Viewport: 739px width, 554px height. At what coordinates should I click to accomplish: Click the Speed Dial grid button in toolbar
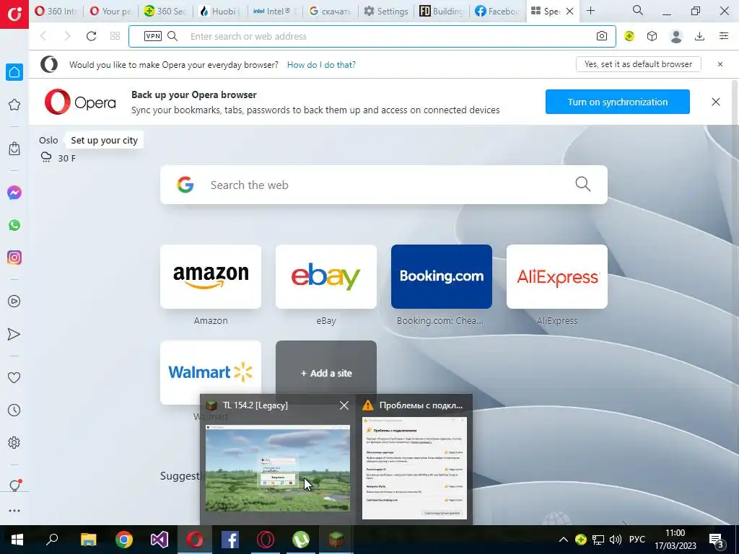[115, 36]
